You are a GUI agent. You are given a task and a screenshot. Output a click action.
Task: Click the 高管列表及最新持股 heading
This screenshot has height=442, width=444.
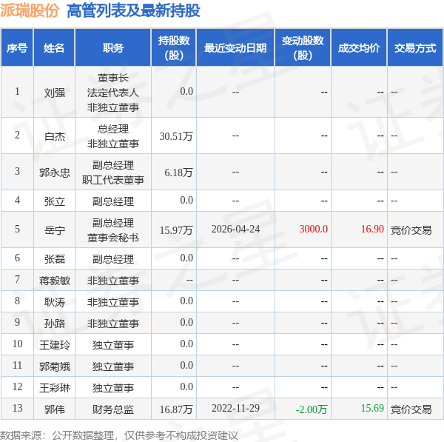pos(133,11)
